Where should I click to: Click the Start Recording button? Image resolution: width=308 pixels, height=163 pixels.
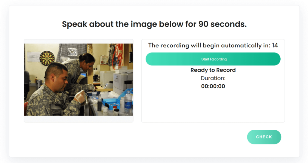pos(213,59)
